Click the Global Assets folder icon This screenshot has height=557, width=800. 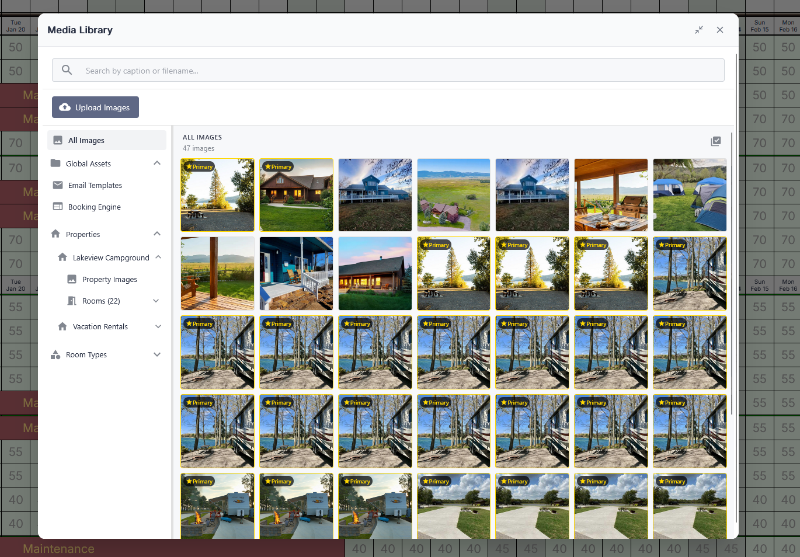coord(55,163)
